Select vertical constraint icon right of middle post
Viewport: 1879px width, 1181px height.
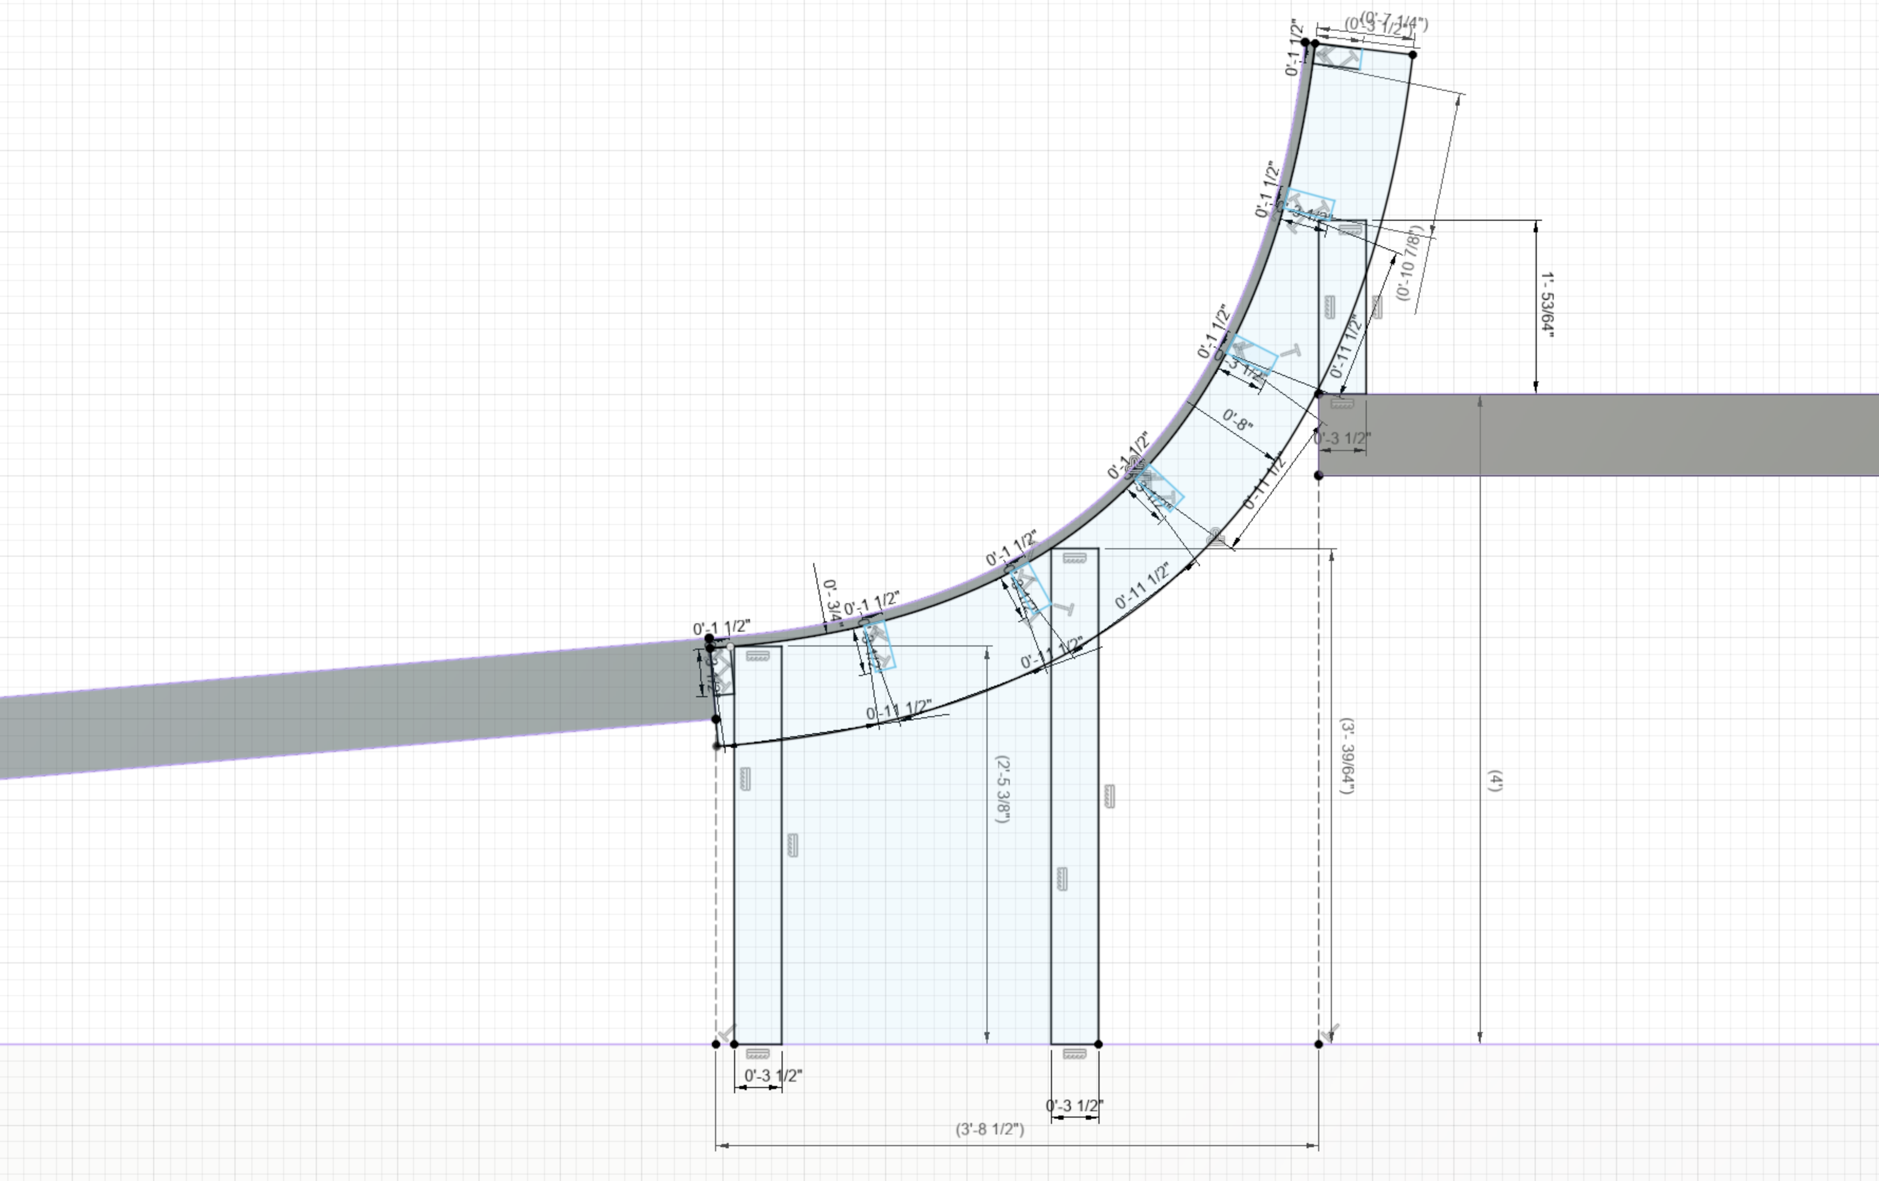(1110, 796)
